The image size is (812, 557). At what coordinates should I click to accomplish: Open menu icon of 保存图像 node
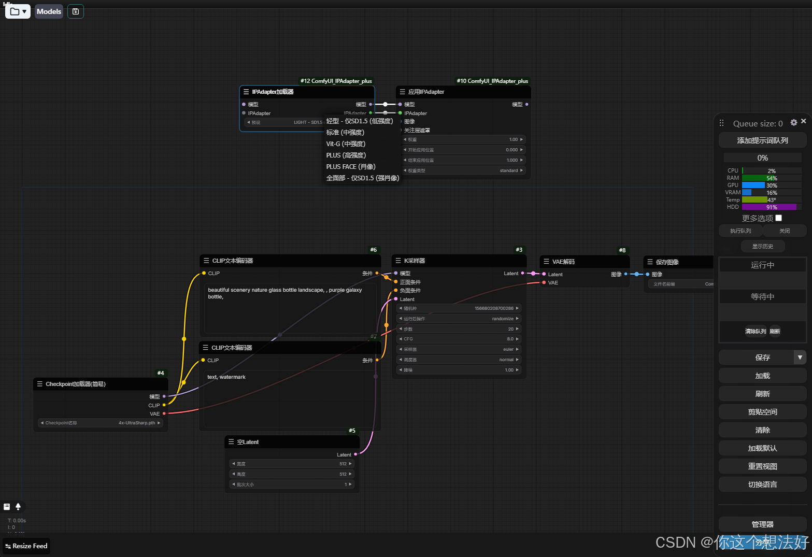pyautogui.click(x=650, y=262)
